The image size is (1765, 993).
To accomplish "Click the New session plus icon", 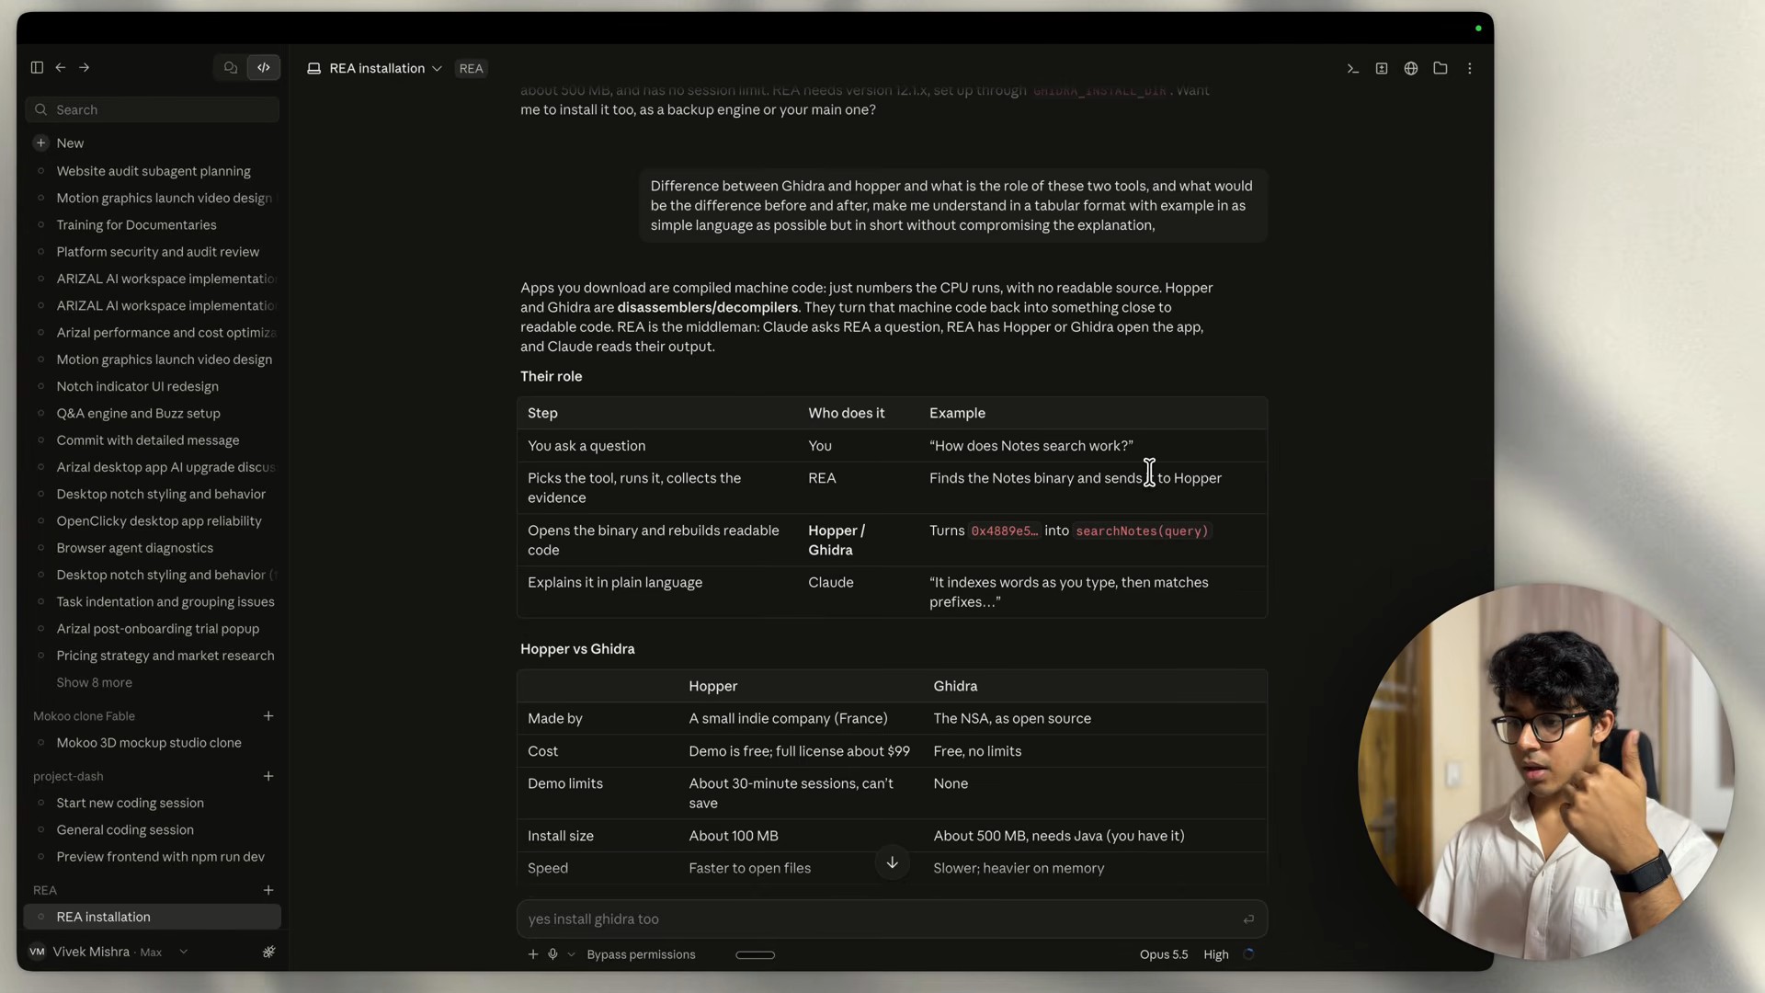I will click(41, 143).
